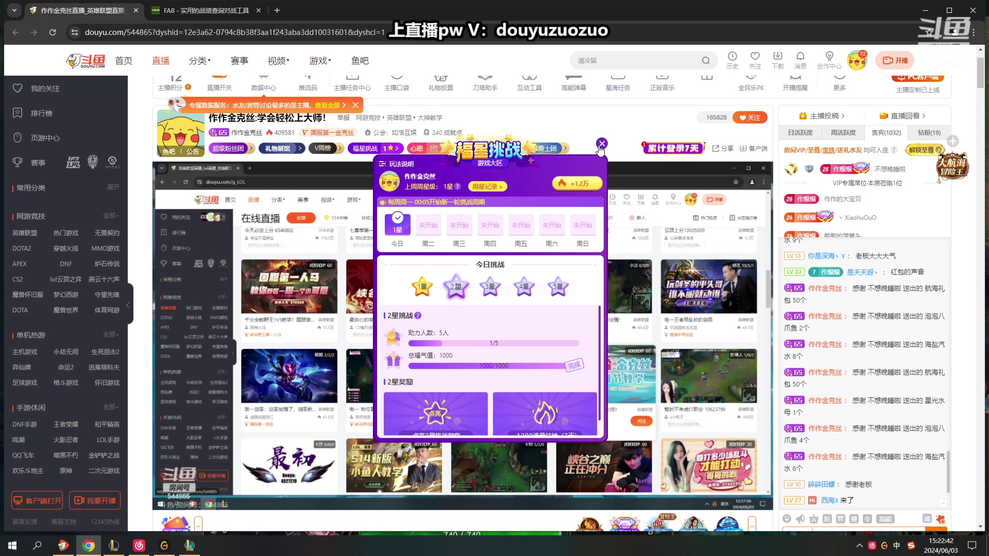Expand 手游休闲 全部+
Image resolution: width=989 pixels, height=556 pixels.
click(x=111, y=407)
